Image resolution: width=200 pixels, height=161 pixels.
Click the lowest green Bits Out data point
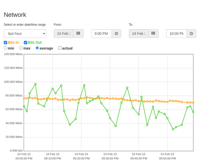173,129
